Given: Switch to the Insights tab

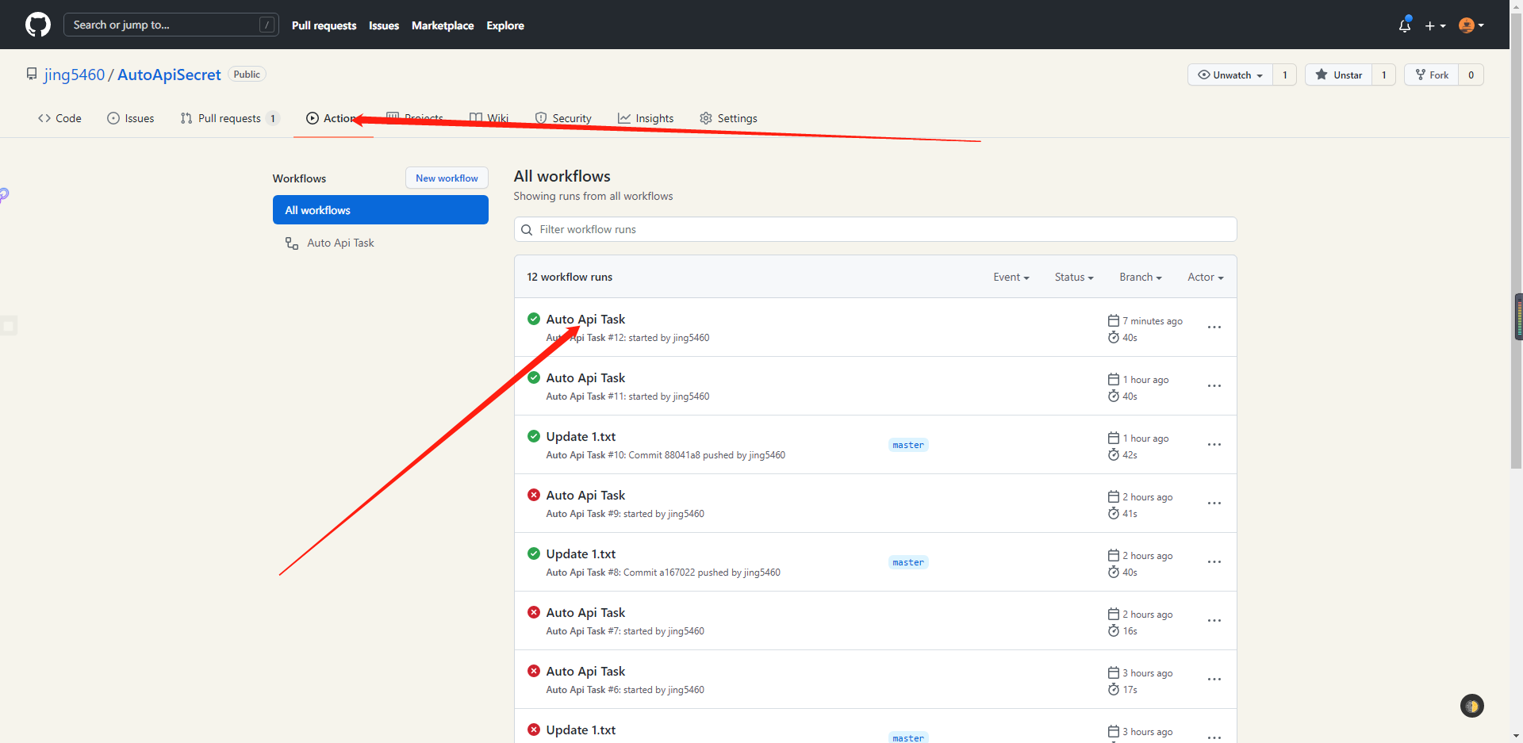Looking at the screenshot, I should 646,118.
